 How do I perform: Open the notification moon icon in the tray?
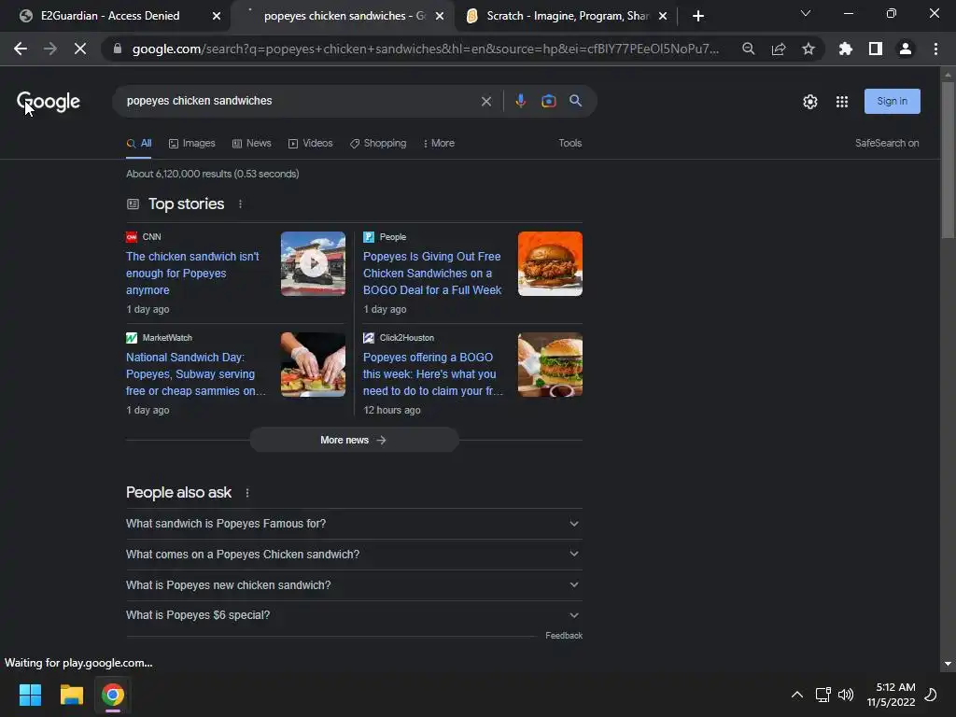point(931,695)
